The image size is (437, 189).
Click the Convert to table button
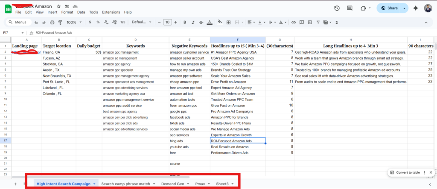pyautogui.click(x=408, y=172)
